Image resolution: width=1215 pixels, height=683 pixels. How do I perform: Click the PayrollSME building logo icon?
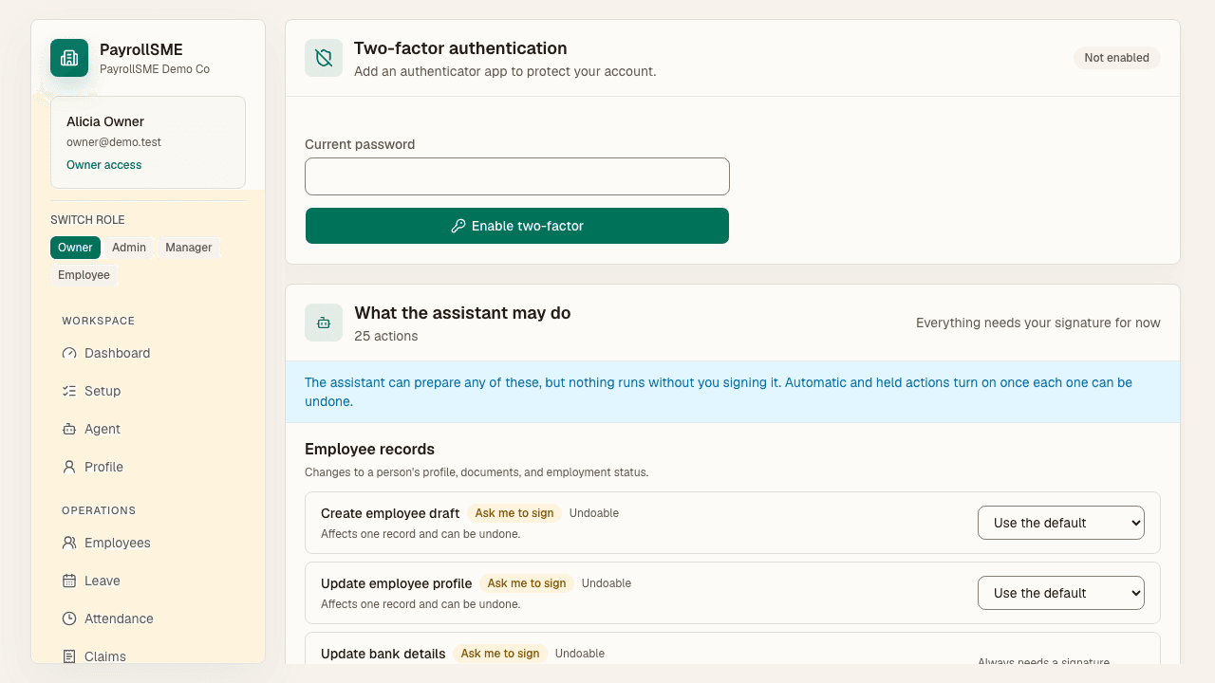click(69, 58)
